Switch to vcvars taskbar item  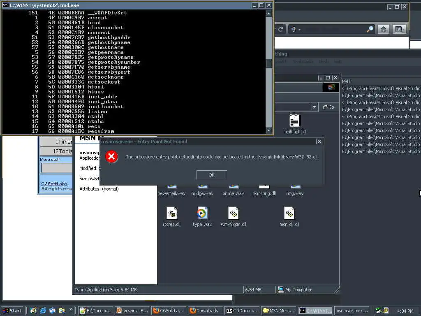pyautogui.click(x=132, y=311)
